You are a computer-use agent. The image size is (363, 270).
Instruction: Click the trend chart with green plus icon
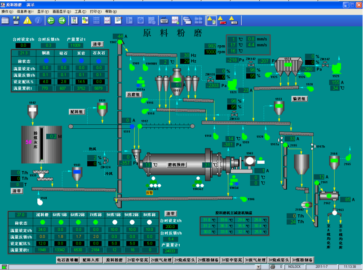point(175,21)
